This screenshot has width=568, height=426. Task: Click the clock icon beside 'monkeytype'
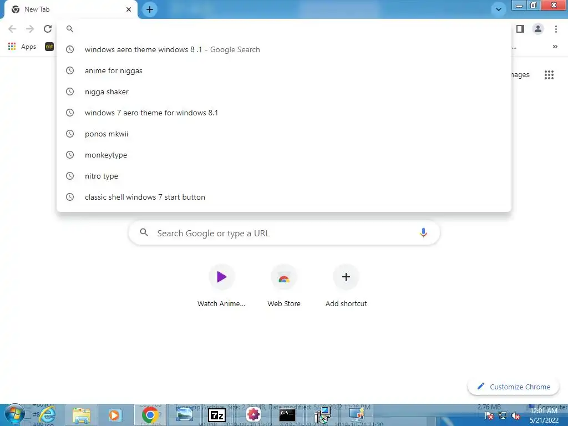pos(70,155)
